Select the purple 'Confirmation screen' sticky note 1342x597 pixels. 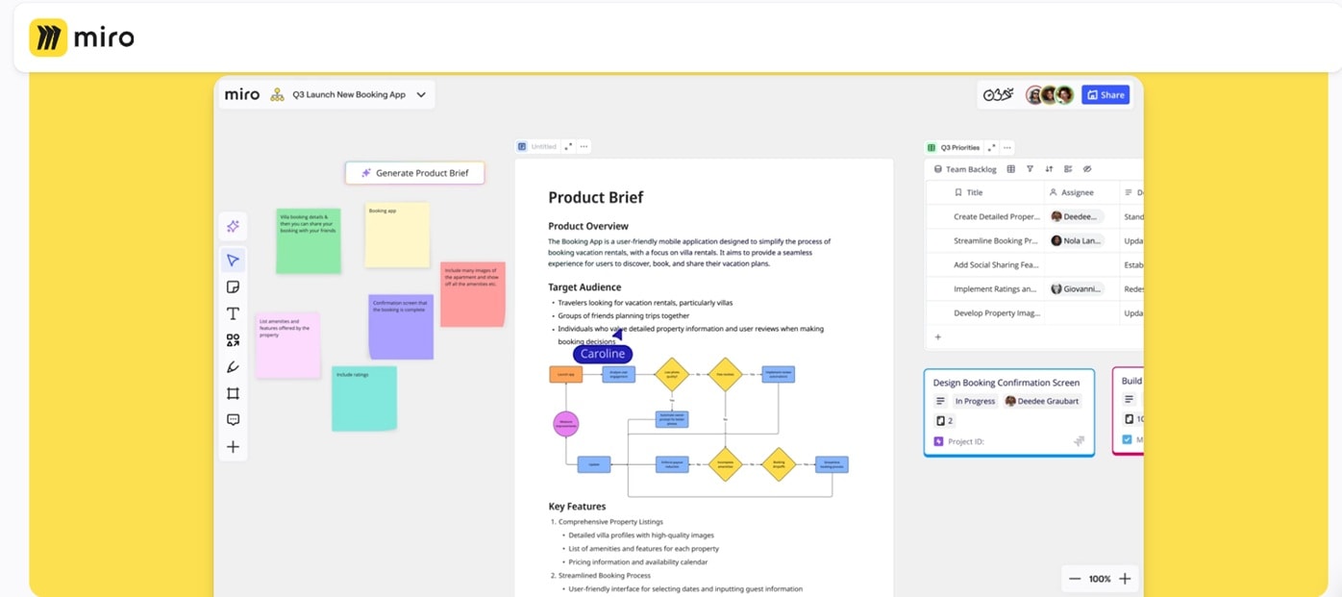point(401,327)
